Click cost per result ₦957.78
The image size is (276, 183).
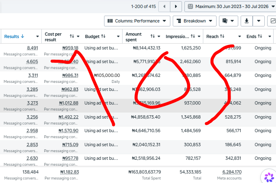click(x=70, y=159)
